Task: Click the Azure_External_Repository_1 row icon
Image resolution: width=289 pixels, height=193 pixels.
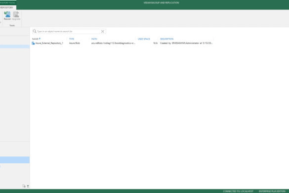Action: pos(33,43)
